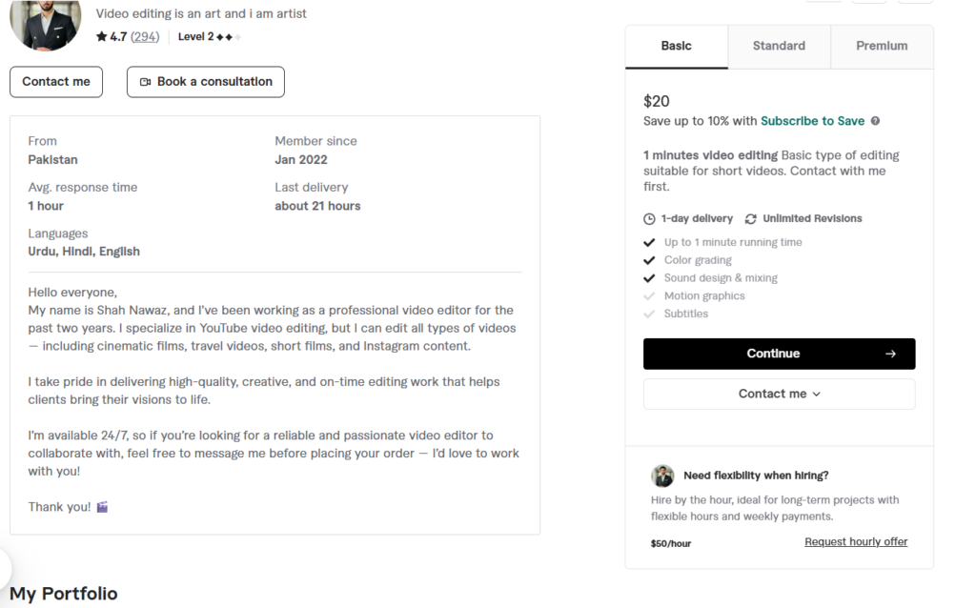Toggle the Motion graphics list checkmark
This screenshot has width=976, height=608.
pyautogui.click(x=650, y=295)
